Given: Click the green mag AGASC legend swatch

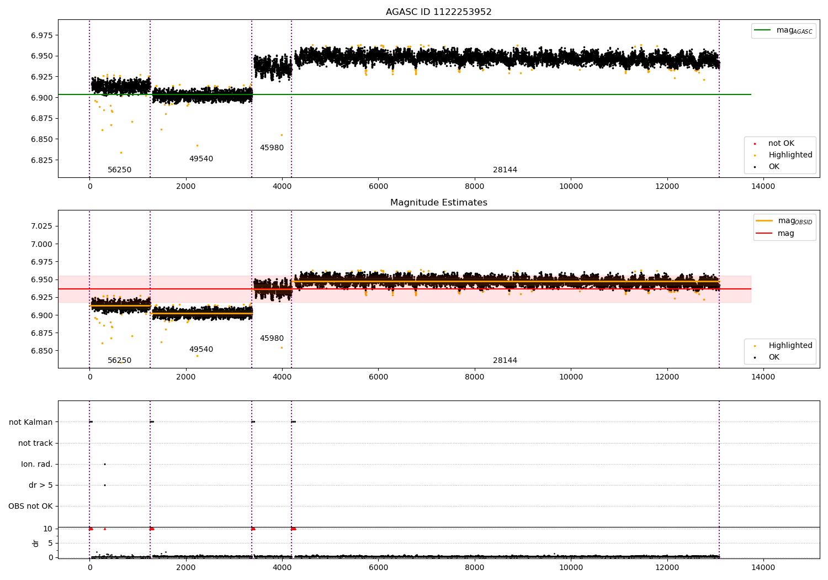Looking at the screenshot, I should (763, 30).
